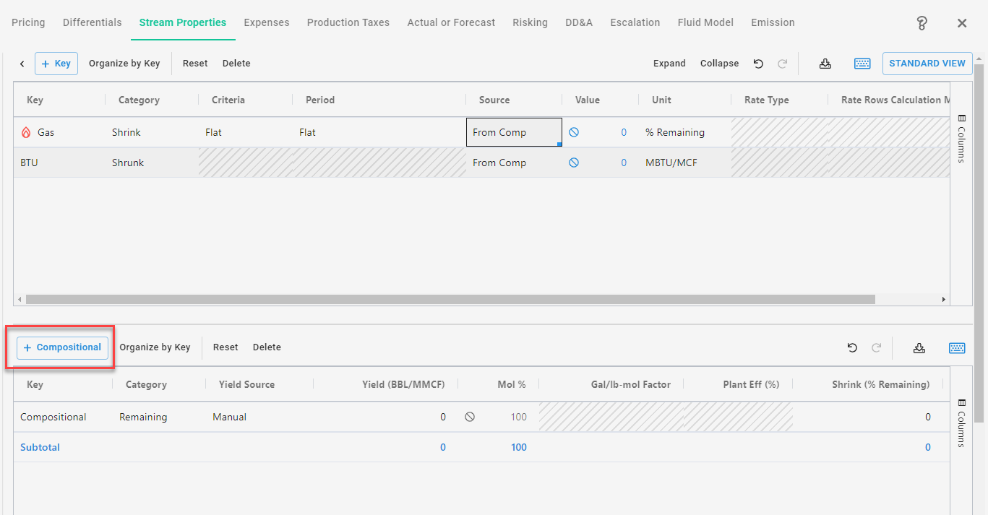This screenshot has width=988, height=515.
Task: Click the upper grid download icon
Action: pos(825,64)
